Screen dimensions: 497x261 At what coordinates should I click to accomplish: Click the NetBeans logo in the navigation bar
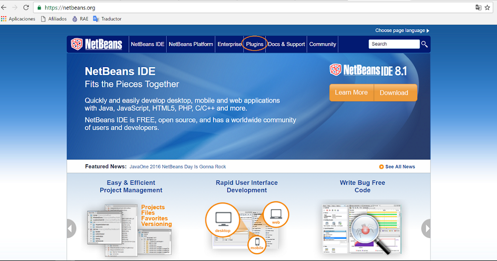(97, 44)
